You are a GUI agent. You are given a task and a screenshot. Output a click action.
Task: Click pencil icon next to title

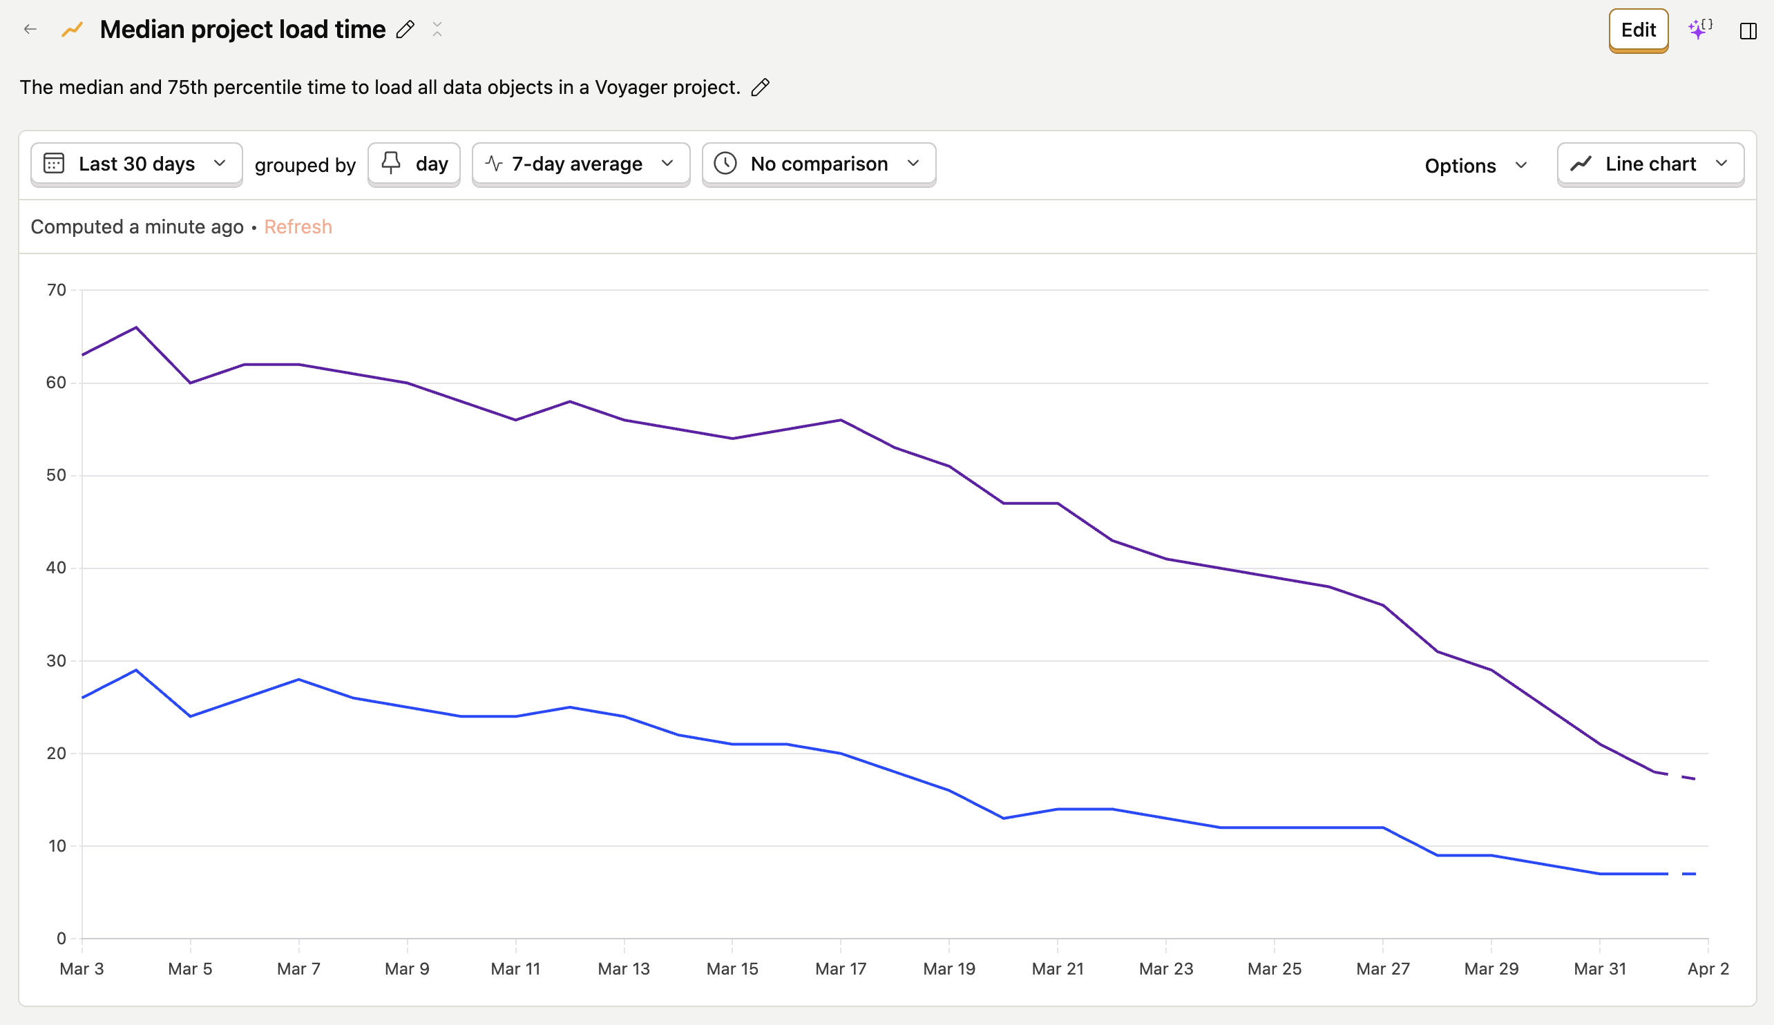pyautogui.click(x=405, y=30)
